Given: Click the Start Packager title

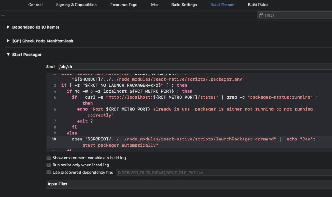Looking at the screenshot, I should tap(27, 55).
